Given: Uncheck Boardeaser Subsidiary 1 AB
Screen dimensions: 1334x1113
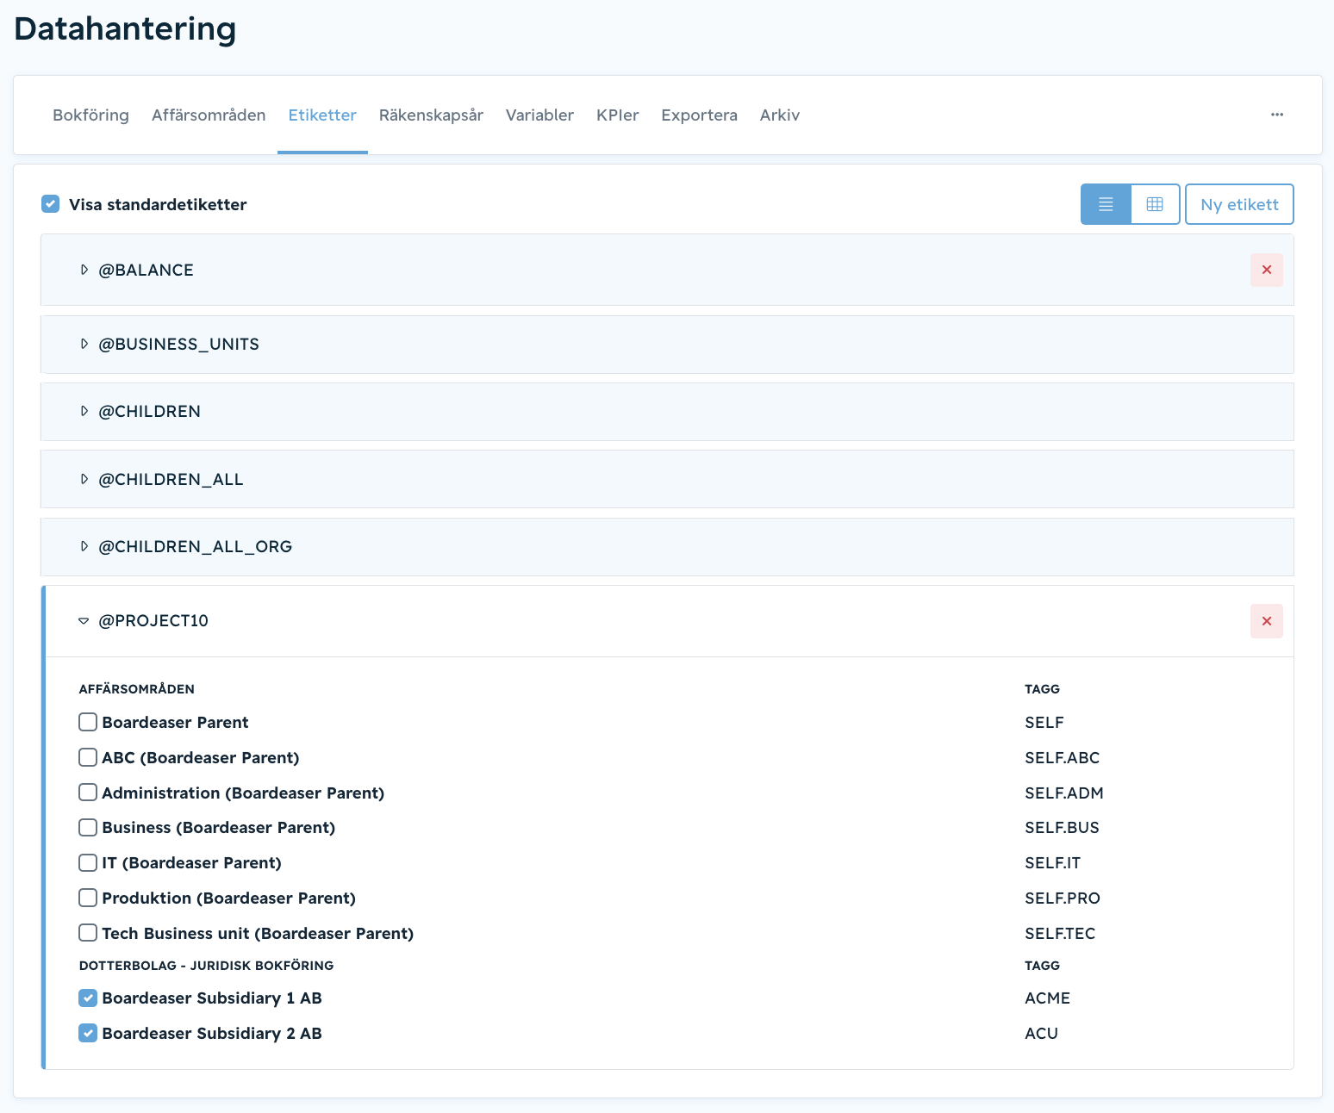Looking at the screenshot, I should click(x=88, y=998).
